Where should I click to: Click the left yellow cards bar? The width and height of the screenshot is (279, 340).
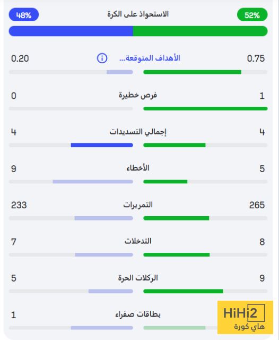(x=102, y=328)
